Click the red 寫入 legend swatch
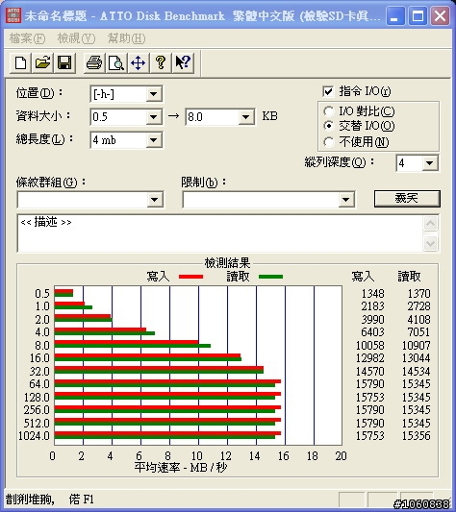The height and width of the screenshot is (512, 456). (191, 277)
